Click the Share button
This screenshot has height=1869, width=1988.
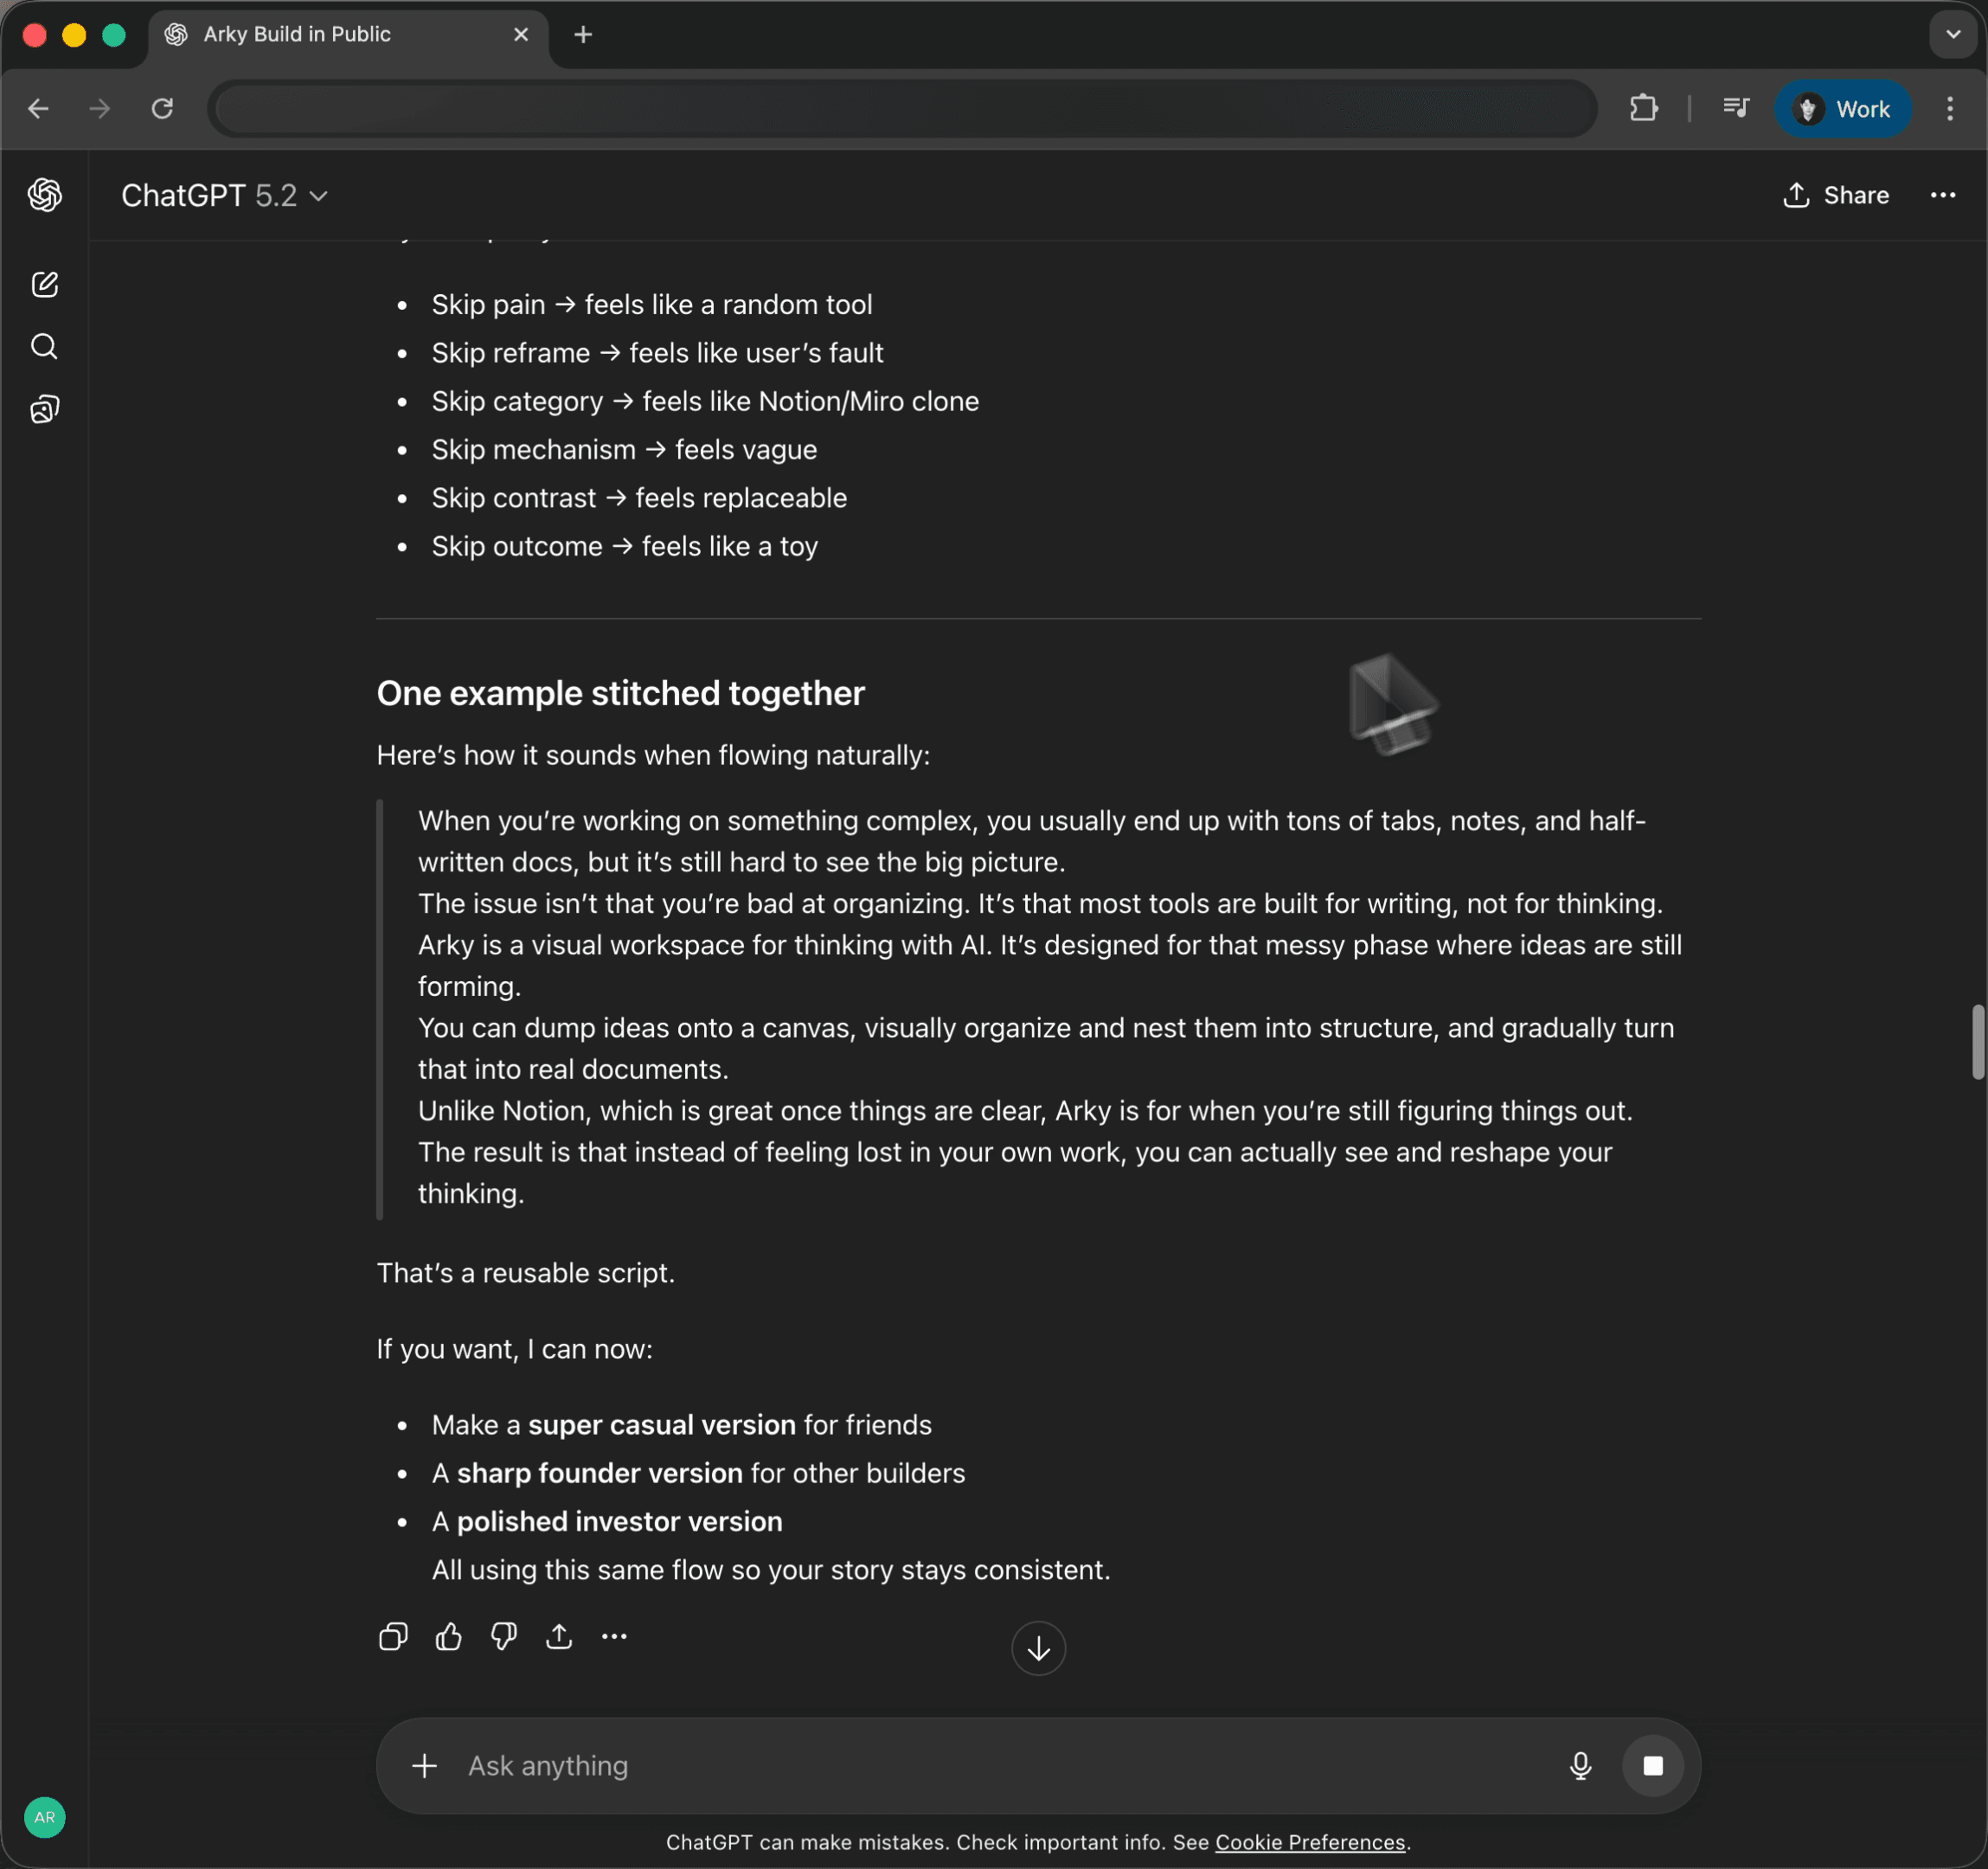pyautogui.click(x=1836, y=196)
